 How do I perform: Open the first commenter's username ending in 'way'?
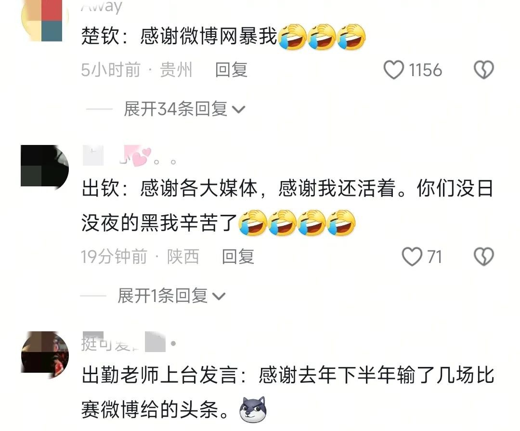[102, 7]
